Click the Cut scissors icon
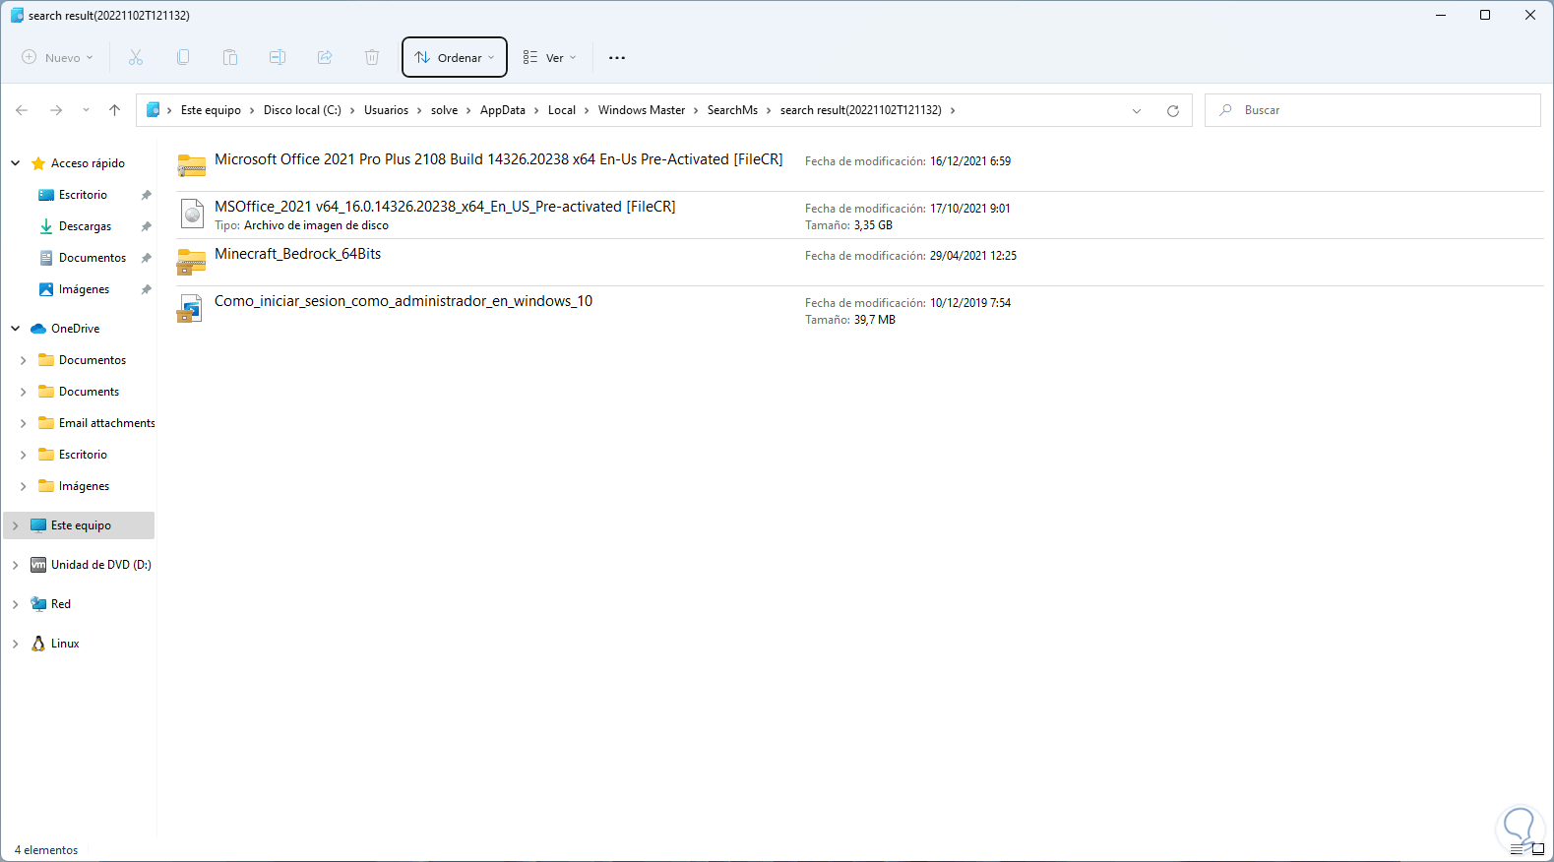The height and width of the screenshot is (862, 1554). (136, 57)
